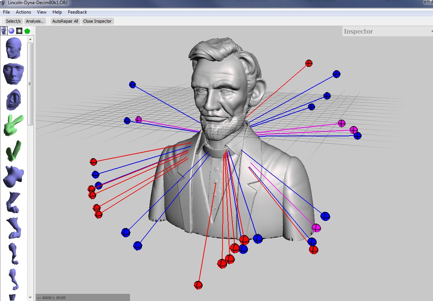Pick the bald head part thumbnail

point(14,48)
